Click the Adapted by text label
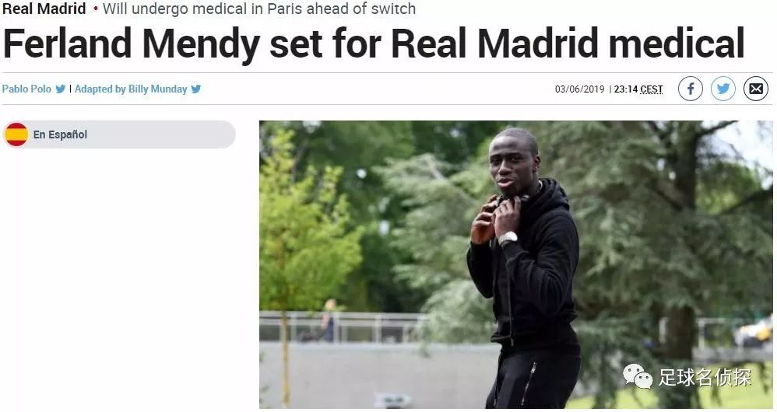Screen dimensions: 777x412 pyautogui.click(x=100, y=89)
